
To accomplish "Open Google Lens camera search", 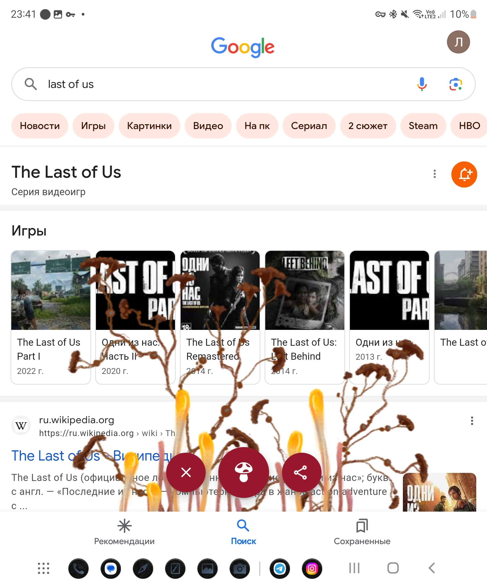I will [456, 84].
